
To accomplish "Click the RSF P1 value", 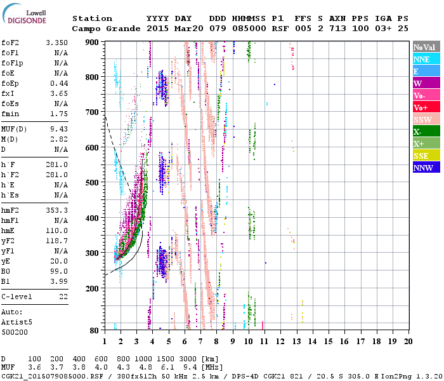I will point(280,29).
